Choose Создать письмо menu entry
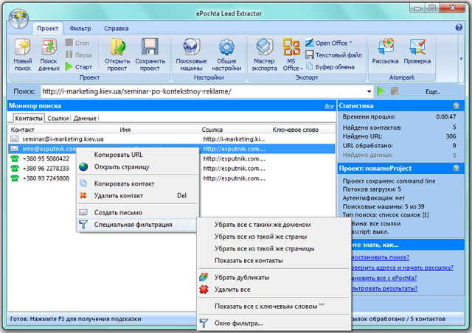The image size is (472, 333). [138, 212]
